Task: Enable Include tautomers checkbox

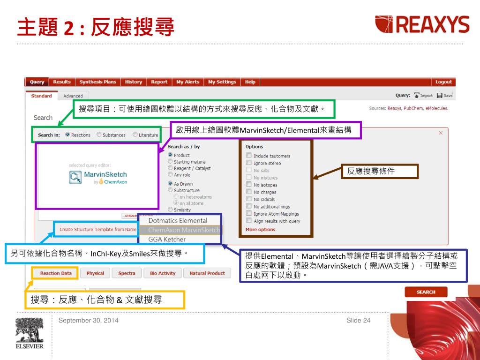Action: pos(249,156)
